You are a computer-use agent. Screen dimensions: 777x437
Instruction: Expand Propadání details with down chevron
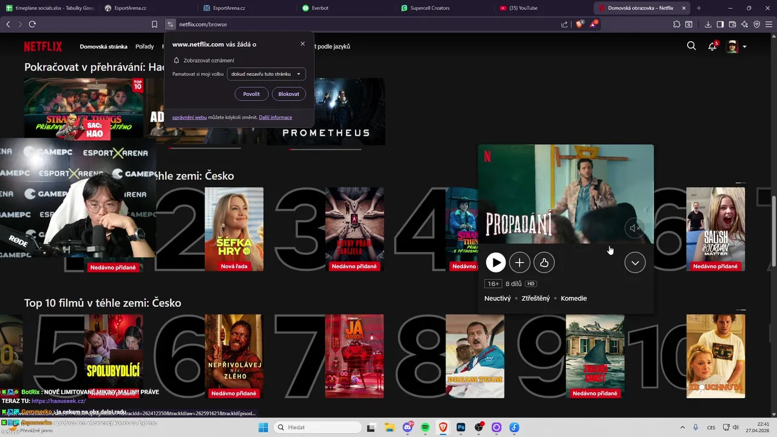click(635, 263)
